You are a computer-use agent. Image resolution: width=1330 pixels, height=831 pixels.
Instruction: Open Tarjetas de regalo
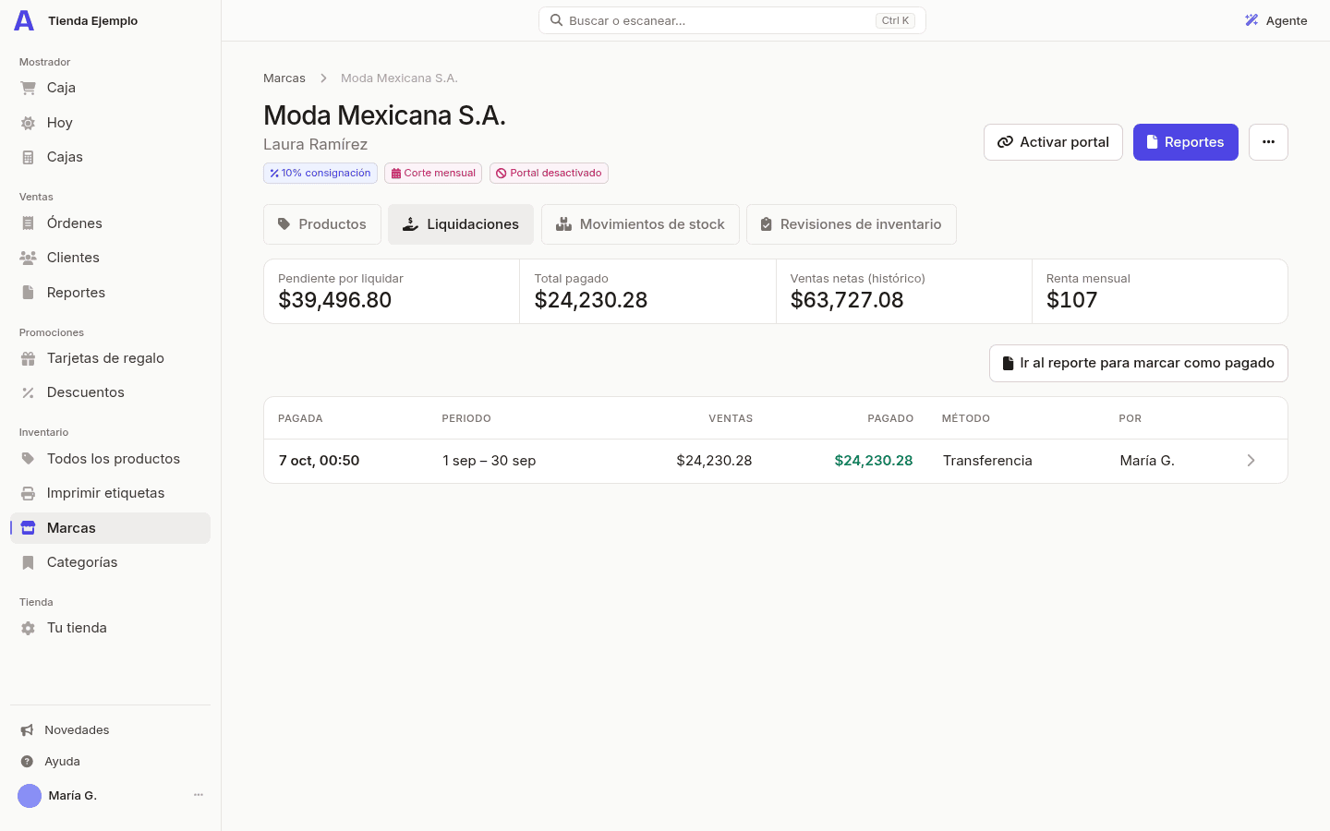[x=110, y=358]
